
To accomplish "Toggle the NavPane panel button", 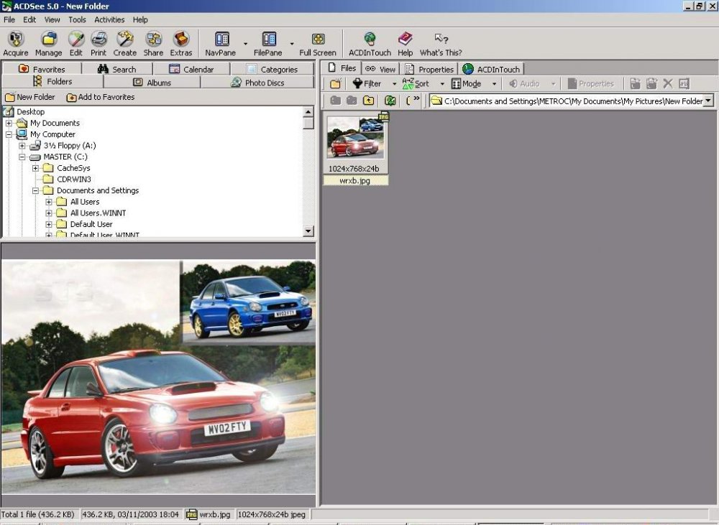I will 221,44.
